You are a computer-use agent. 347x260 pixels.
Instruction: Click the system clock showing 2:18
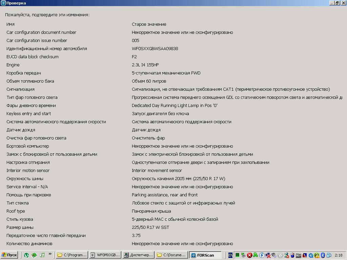coord(338,255)
